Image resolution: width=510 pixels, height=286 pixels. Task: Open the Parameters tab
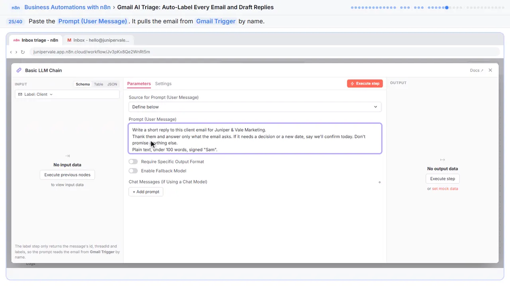(x=139, y=83)
